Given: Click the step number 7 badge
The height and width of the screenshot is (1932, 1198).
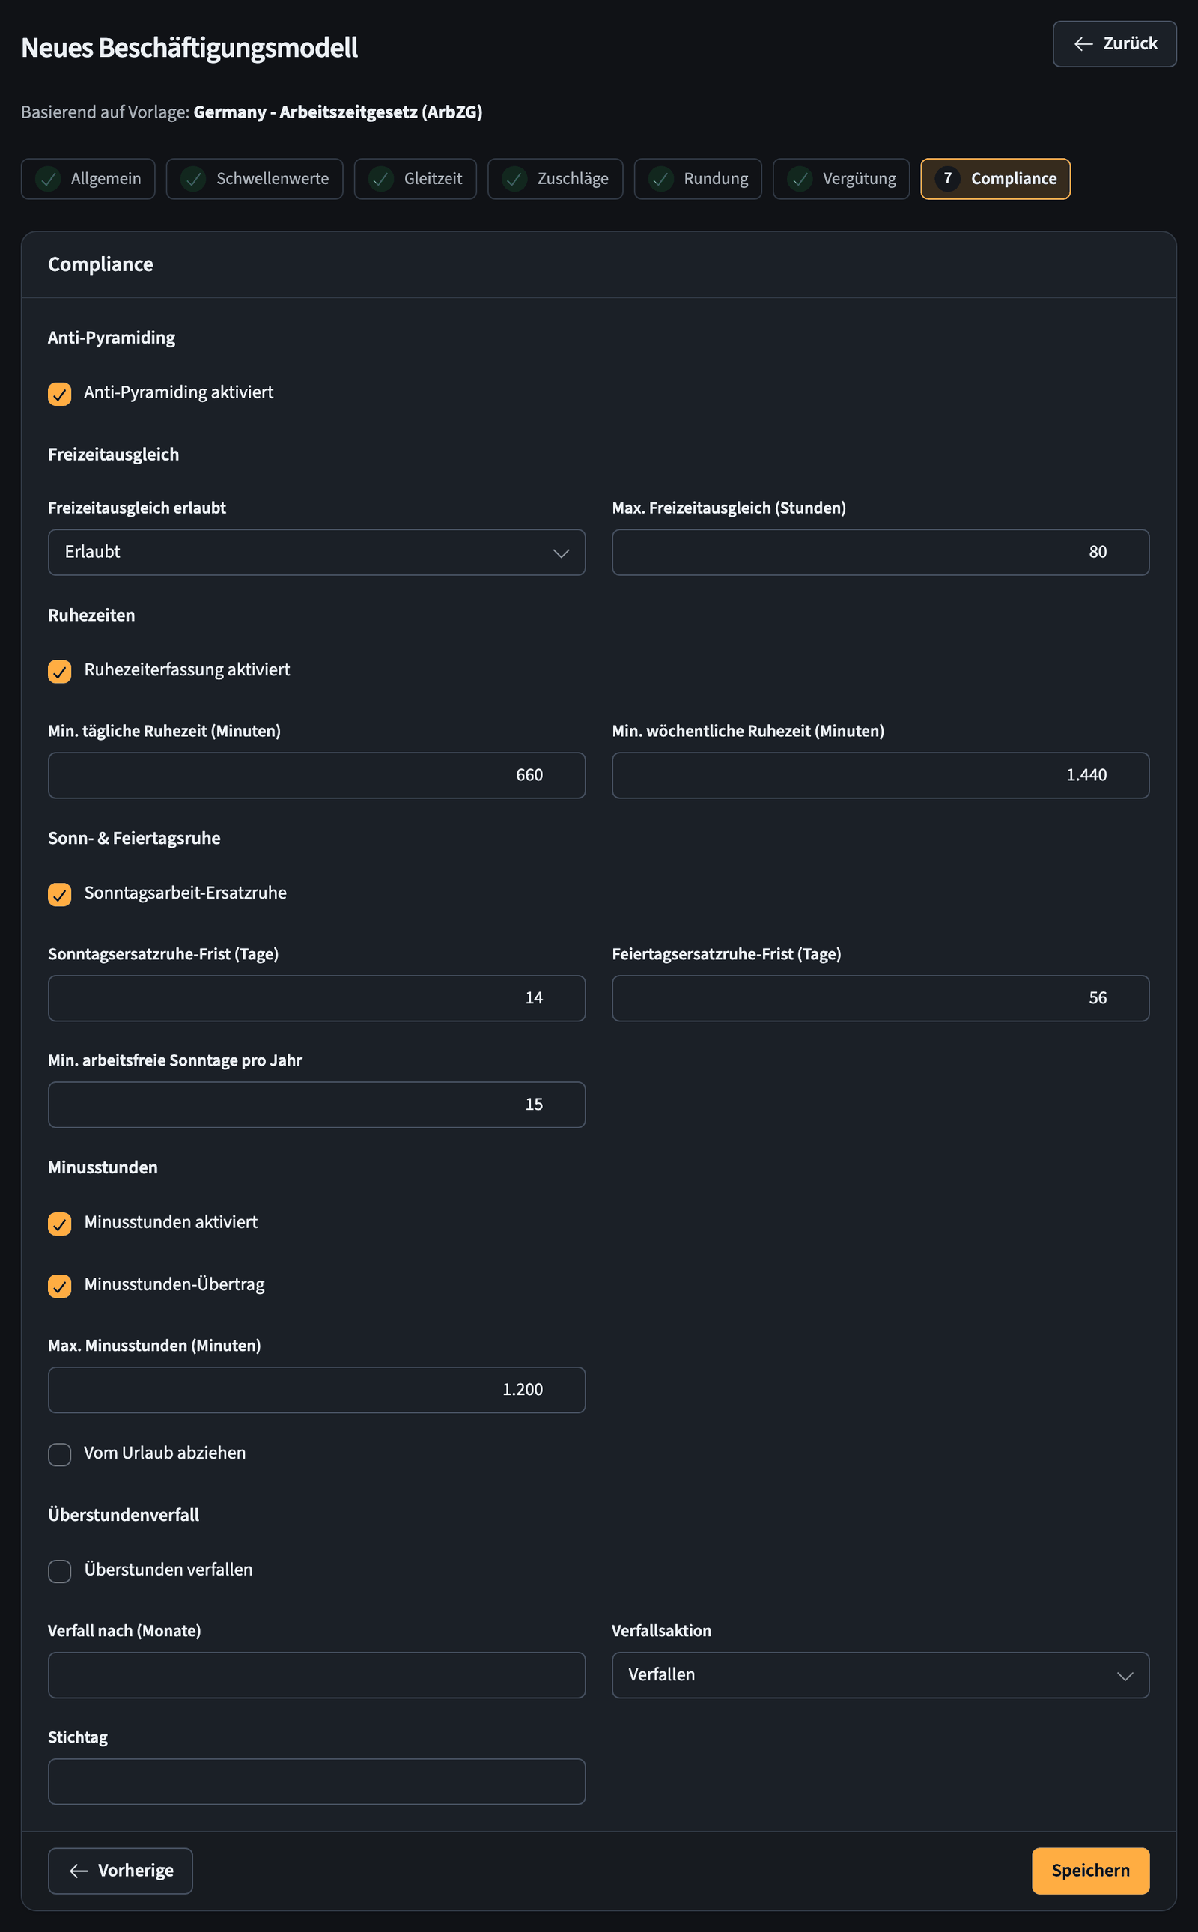Looking at the screenshot, I should pos(948,178).
